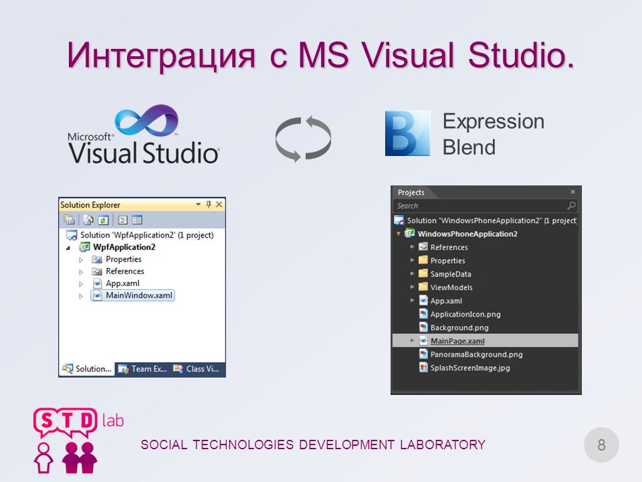Select Solution "WindowsPhoneApplication2" row
The height and width of the screenshot is (482, 642).
click(x=486, y=220)
